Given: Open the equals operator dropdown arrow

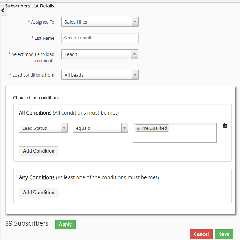Looking at the screenshot, I should 125,128.
